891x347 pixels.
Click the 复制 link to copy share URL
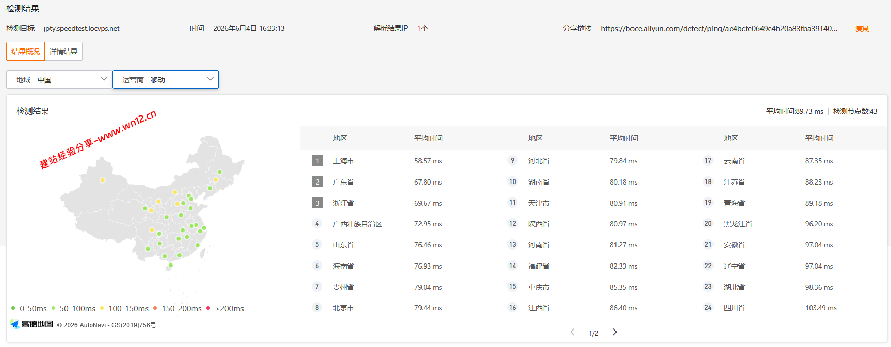(863, 29)
